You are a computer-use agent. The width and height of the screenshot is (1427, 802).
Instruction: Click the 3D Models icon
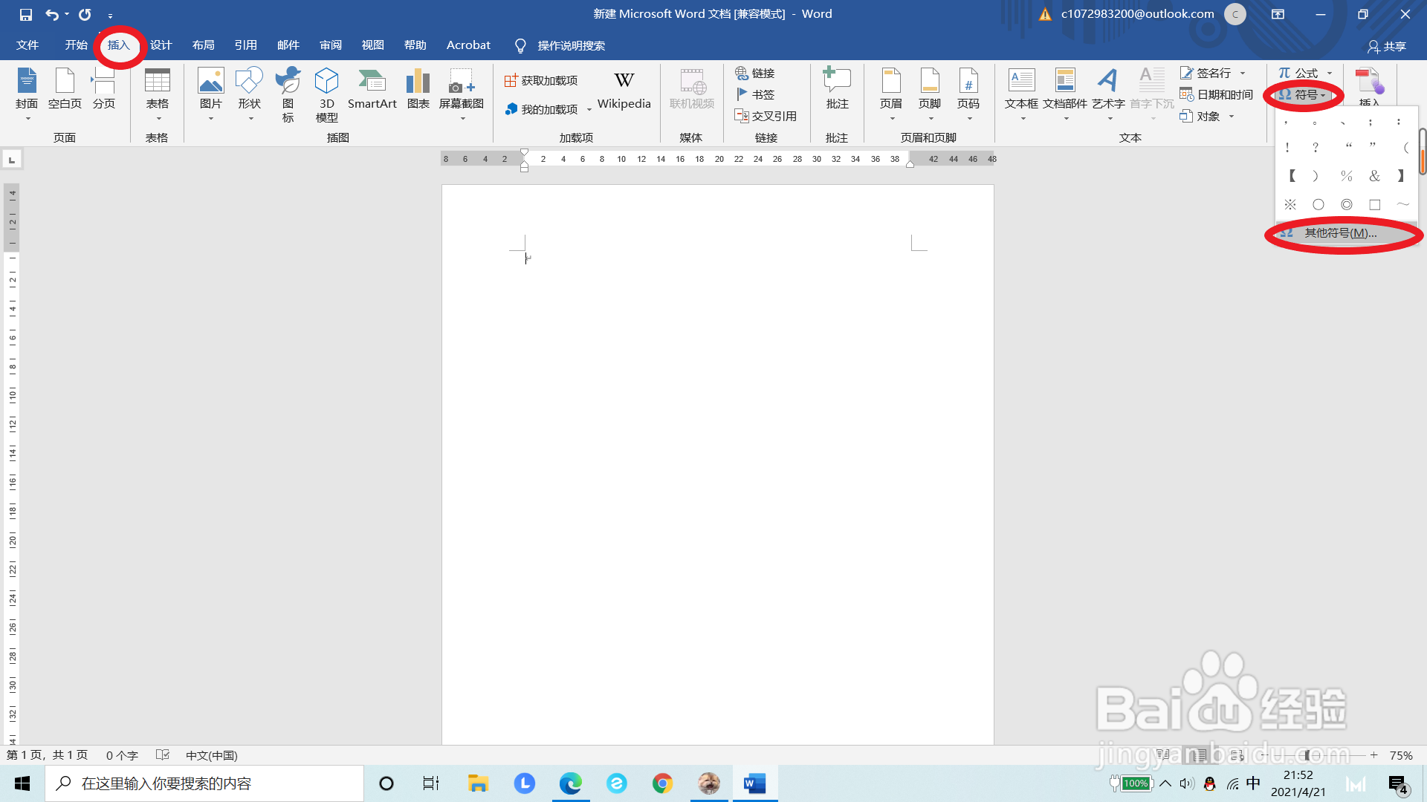click(x=326, y=82)
